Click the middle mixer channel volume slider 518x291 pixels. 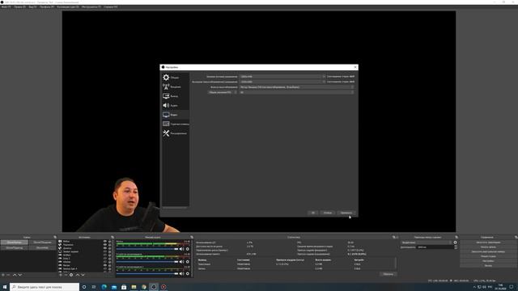tap(147, 261)
